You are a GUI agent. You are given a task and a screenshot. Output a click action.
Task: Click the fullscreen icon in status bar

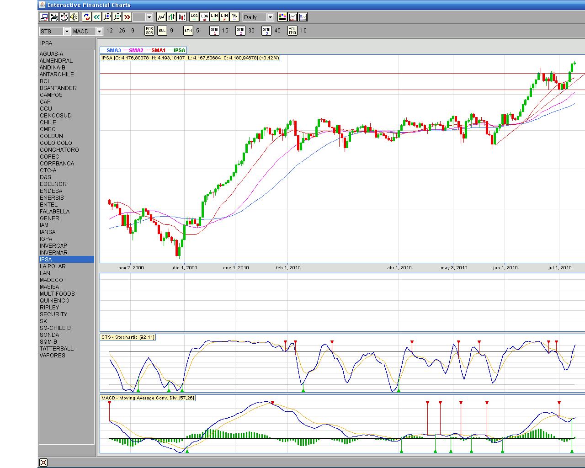[x=43, y=463]
